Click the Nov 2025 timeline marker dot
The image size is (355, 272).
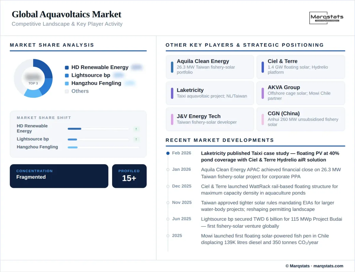[x=168, y=203]
